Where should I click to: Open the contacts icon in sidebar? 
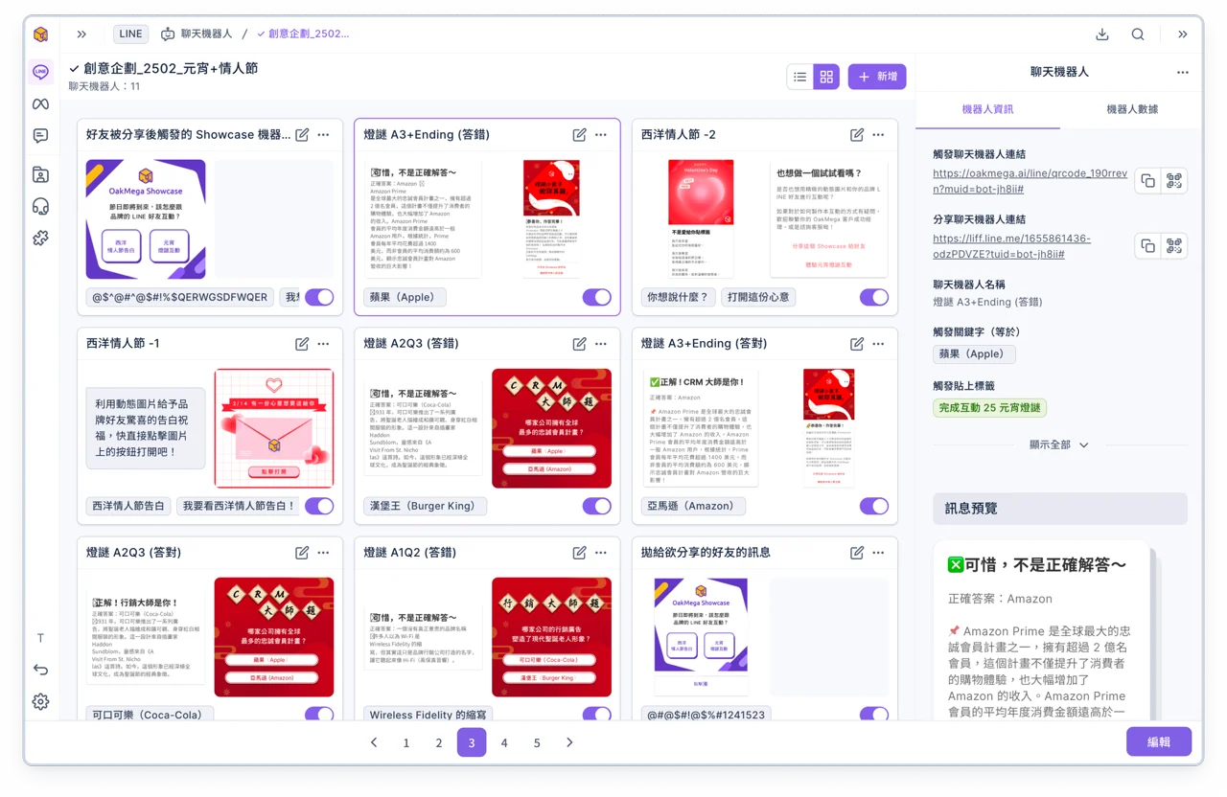[40, 174]
